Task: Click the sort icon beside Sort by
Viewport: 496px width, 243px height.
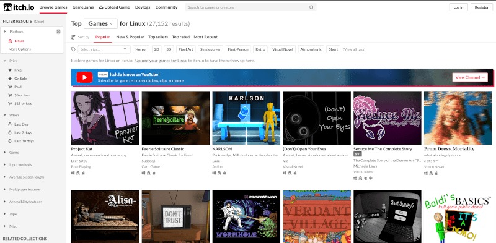Action: [73, 37]
